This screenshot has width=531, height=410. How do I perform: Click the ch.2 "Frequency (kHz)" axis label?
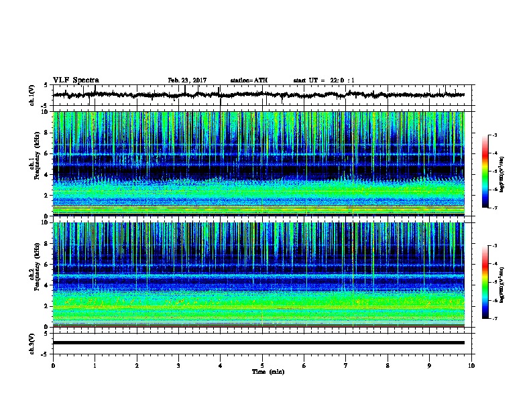[37, 267]
